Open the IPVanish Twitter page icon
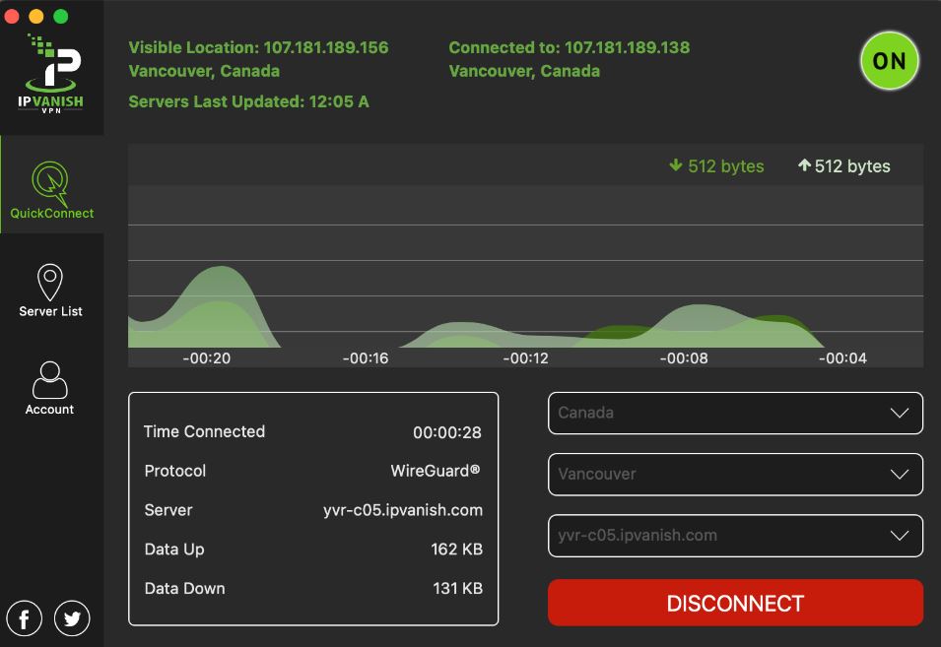 coord(72,618)
